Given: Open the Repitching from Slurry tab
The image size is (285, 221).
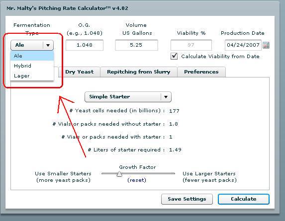Looking at the screenshot, I should point(139,72).
